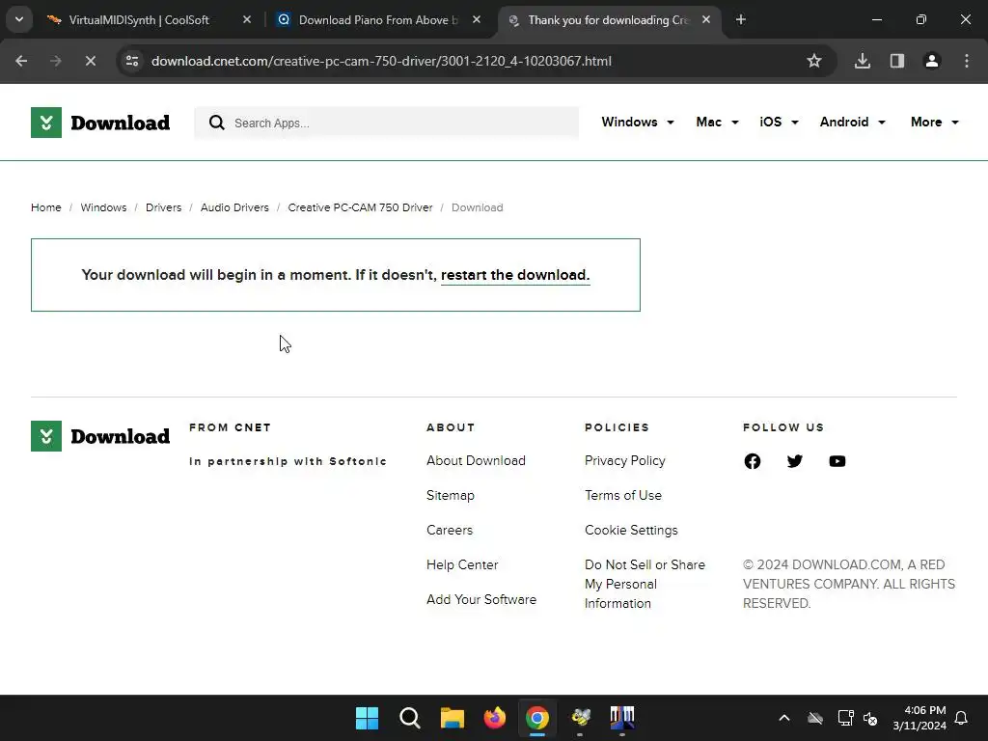This screenshot has height=741, width=988.
Task: Toggle Chrome side panel icon
Action: tap(897, 61)
